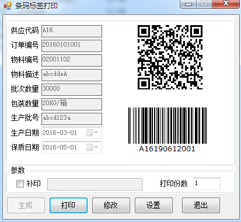
Task: Select the 物料编号 field 02001102
Action: tap(72, 60)
